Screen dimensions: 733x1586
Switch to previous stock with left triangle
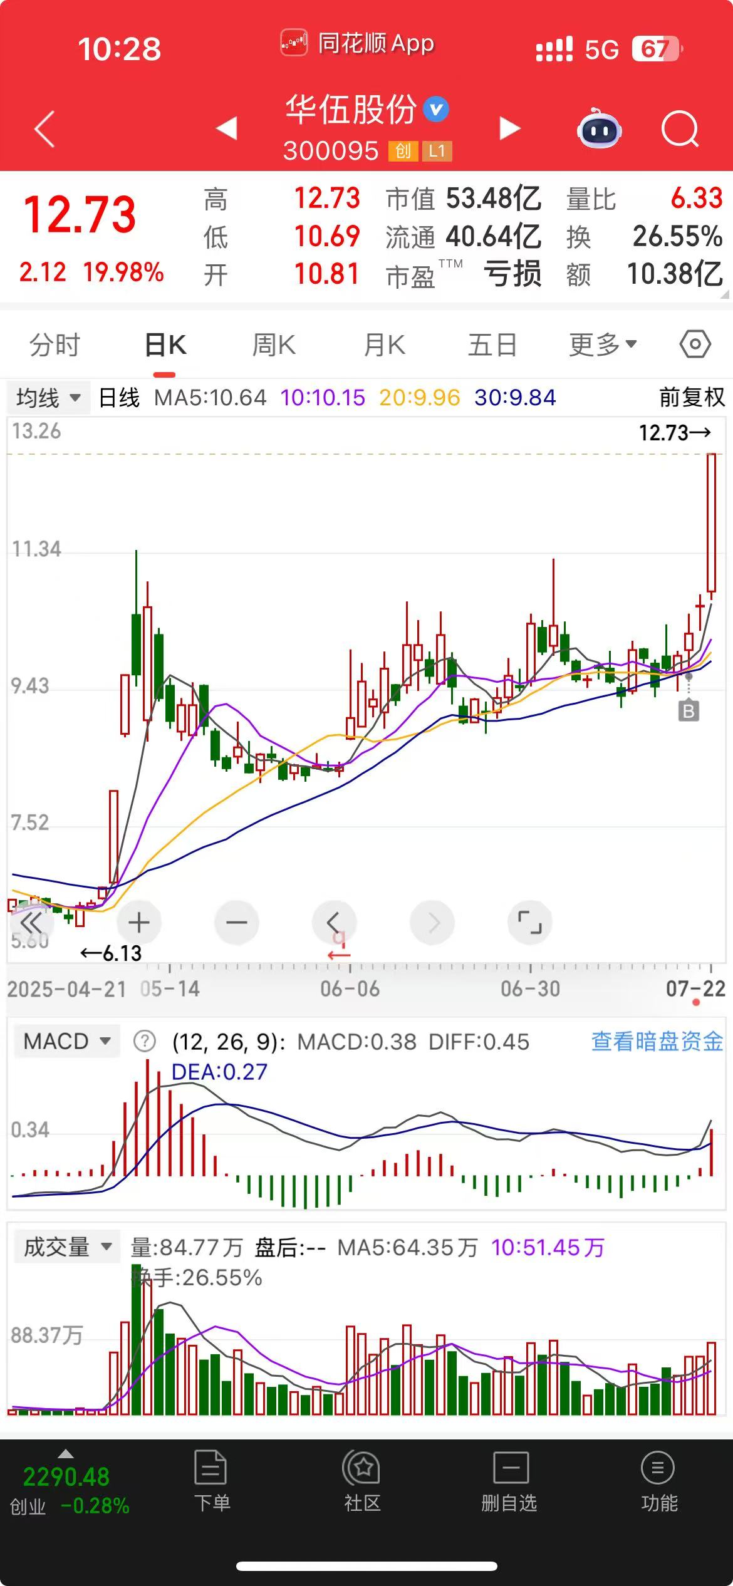tap(227, 128)
